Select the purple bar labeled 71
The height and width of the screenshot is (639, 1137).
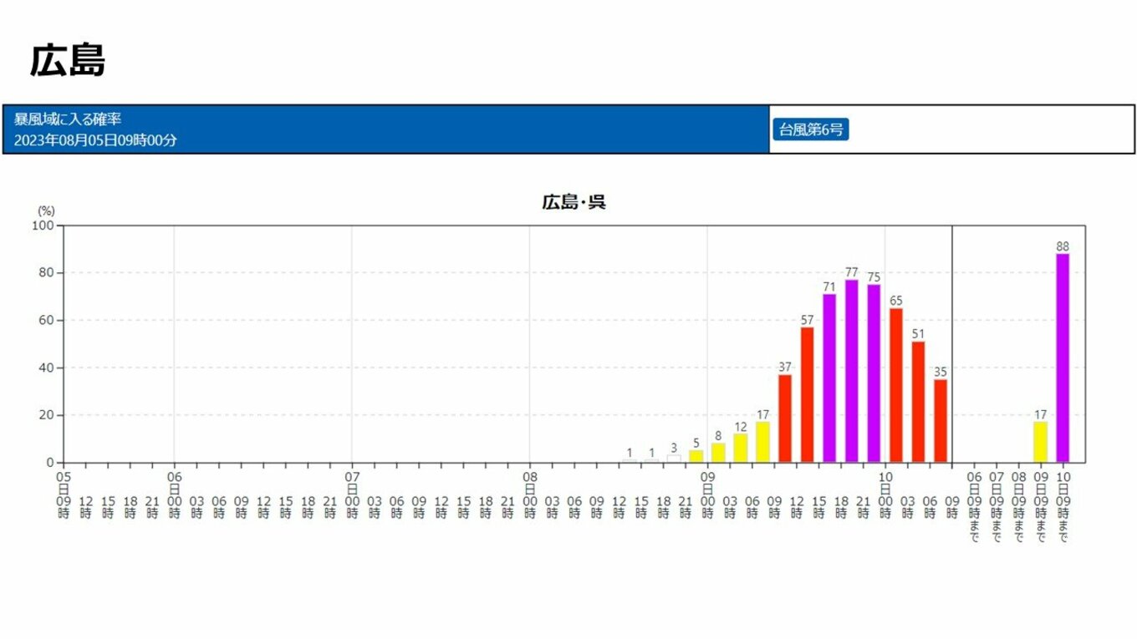tap(829, 378)
